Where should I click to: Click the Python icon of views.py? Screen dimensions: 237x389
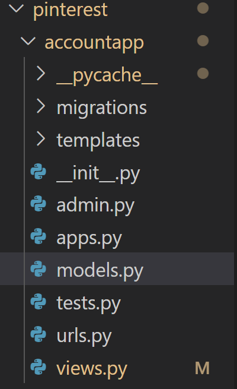tap(39, 366)
